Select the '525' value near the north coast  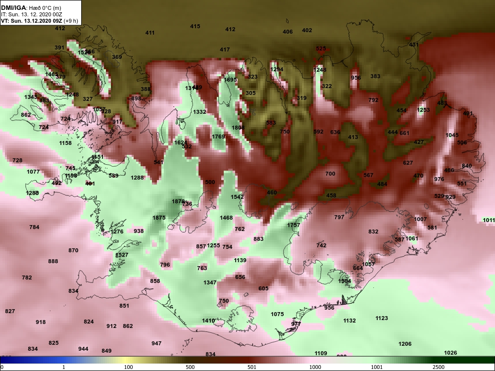(321, 48)
